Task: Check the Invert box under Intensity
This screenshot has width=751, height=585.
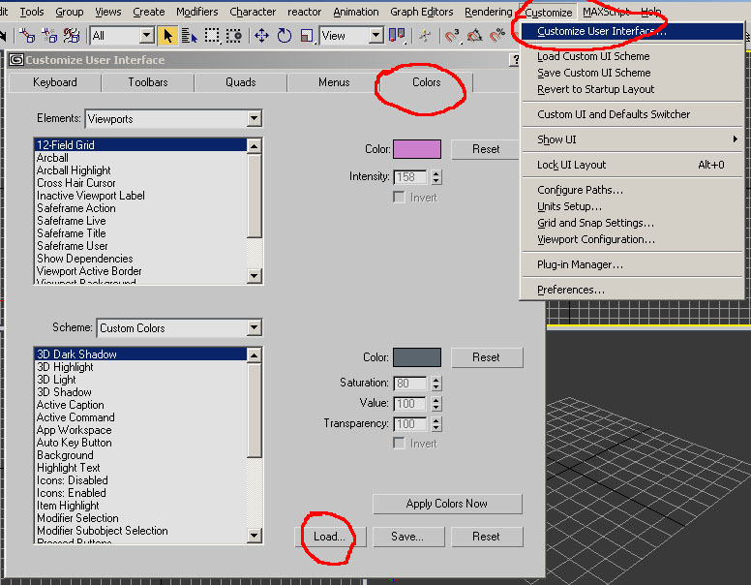Action: click(399, 197)
